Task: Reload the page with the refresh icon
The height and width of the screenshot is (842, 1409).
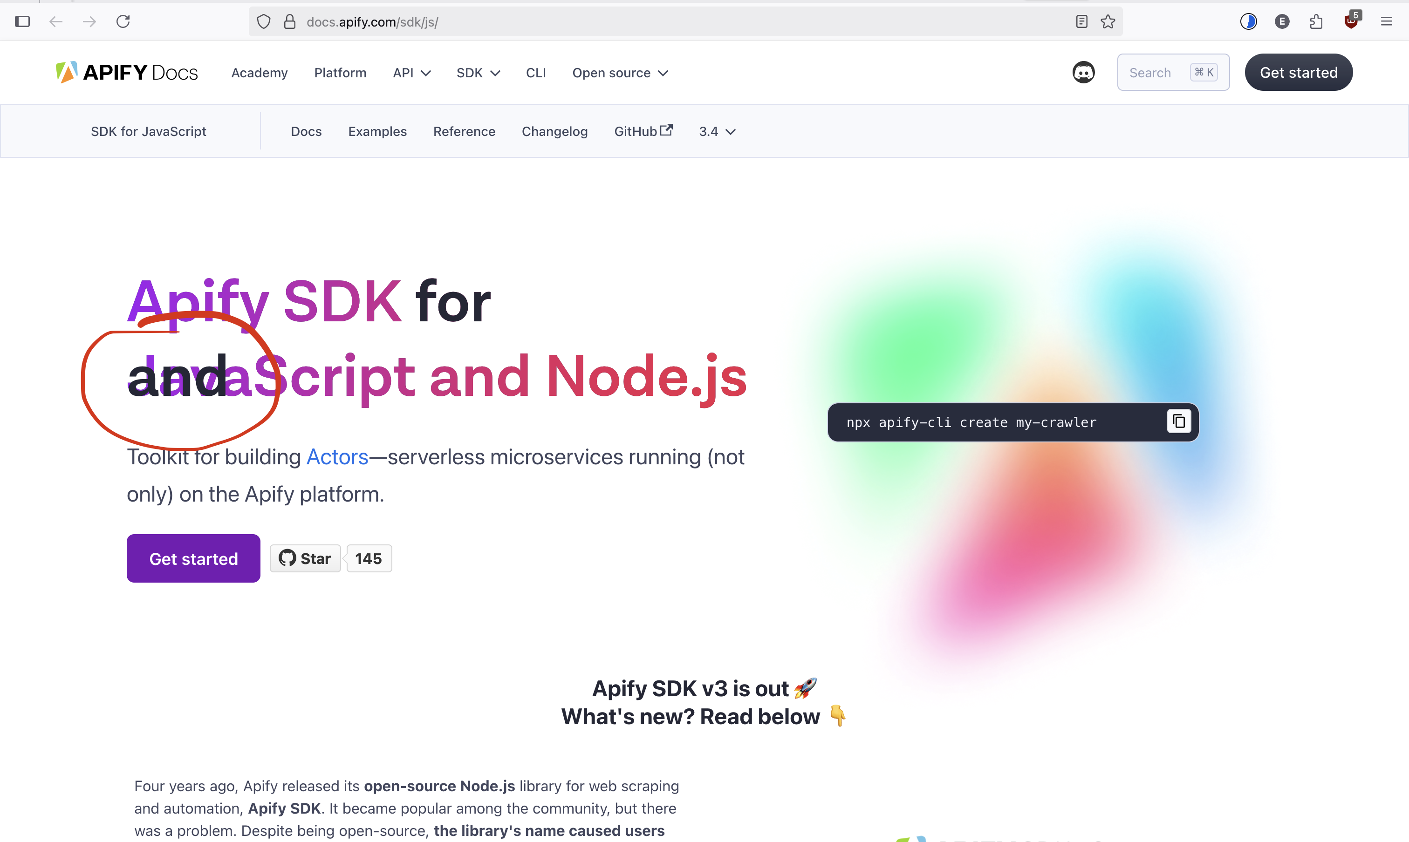Action: tap(123, 21)
